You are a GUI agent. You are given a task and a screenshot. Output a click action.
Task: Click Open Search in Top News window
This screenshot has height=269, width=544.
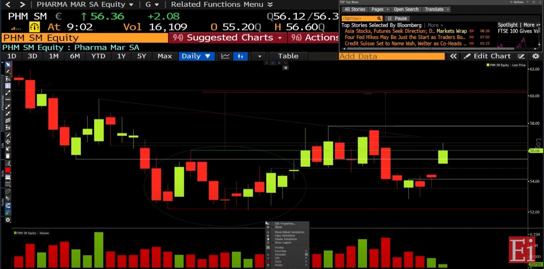[406, 9]
